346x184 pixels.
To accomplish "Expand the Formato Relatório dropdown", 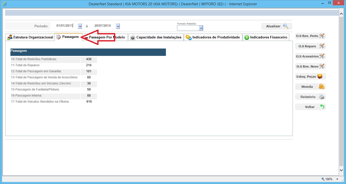I will tap(201, 28).
